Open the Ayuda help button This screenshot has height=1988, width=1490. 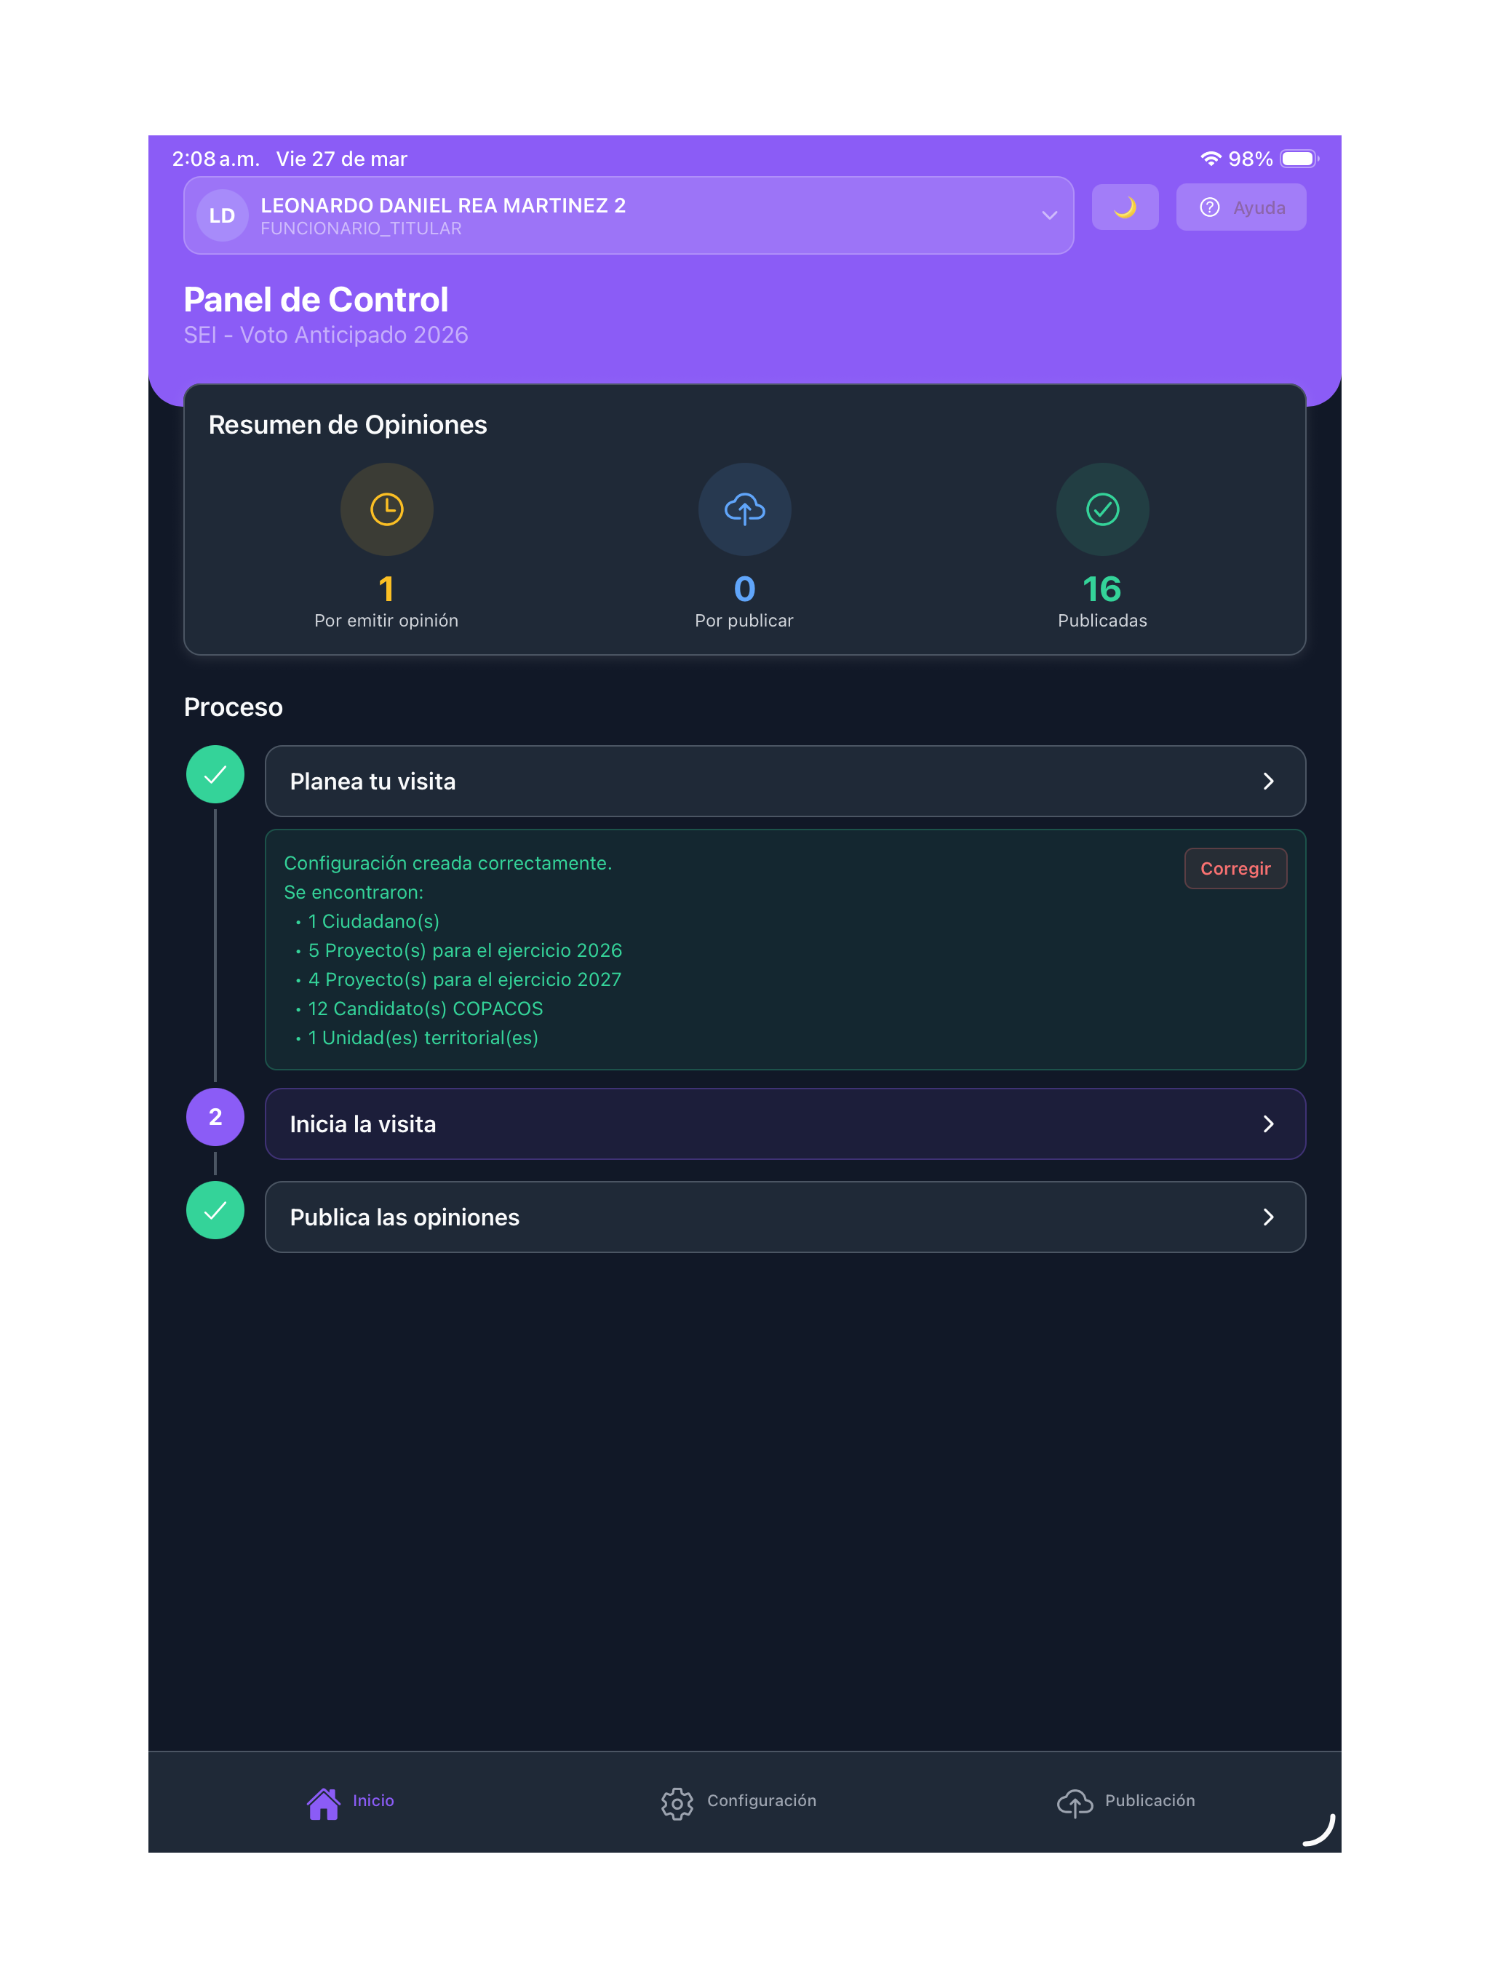(x=1240, y=207)
